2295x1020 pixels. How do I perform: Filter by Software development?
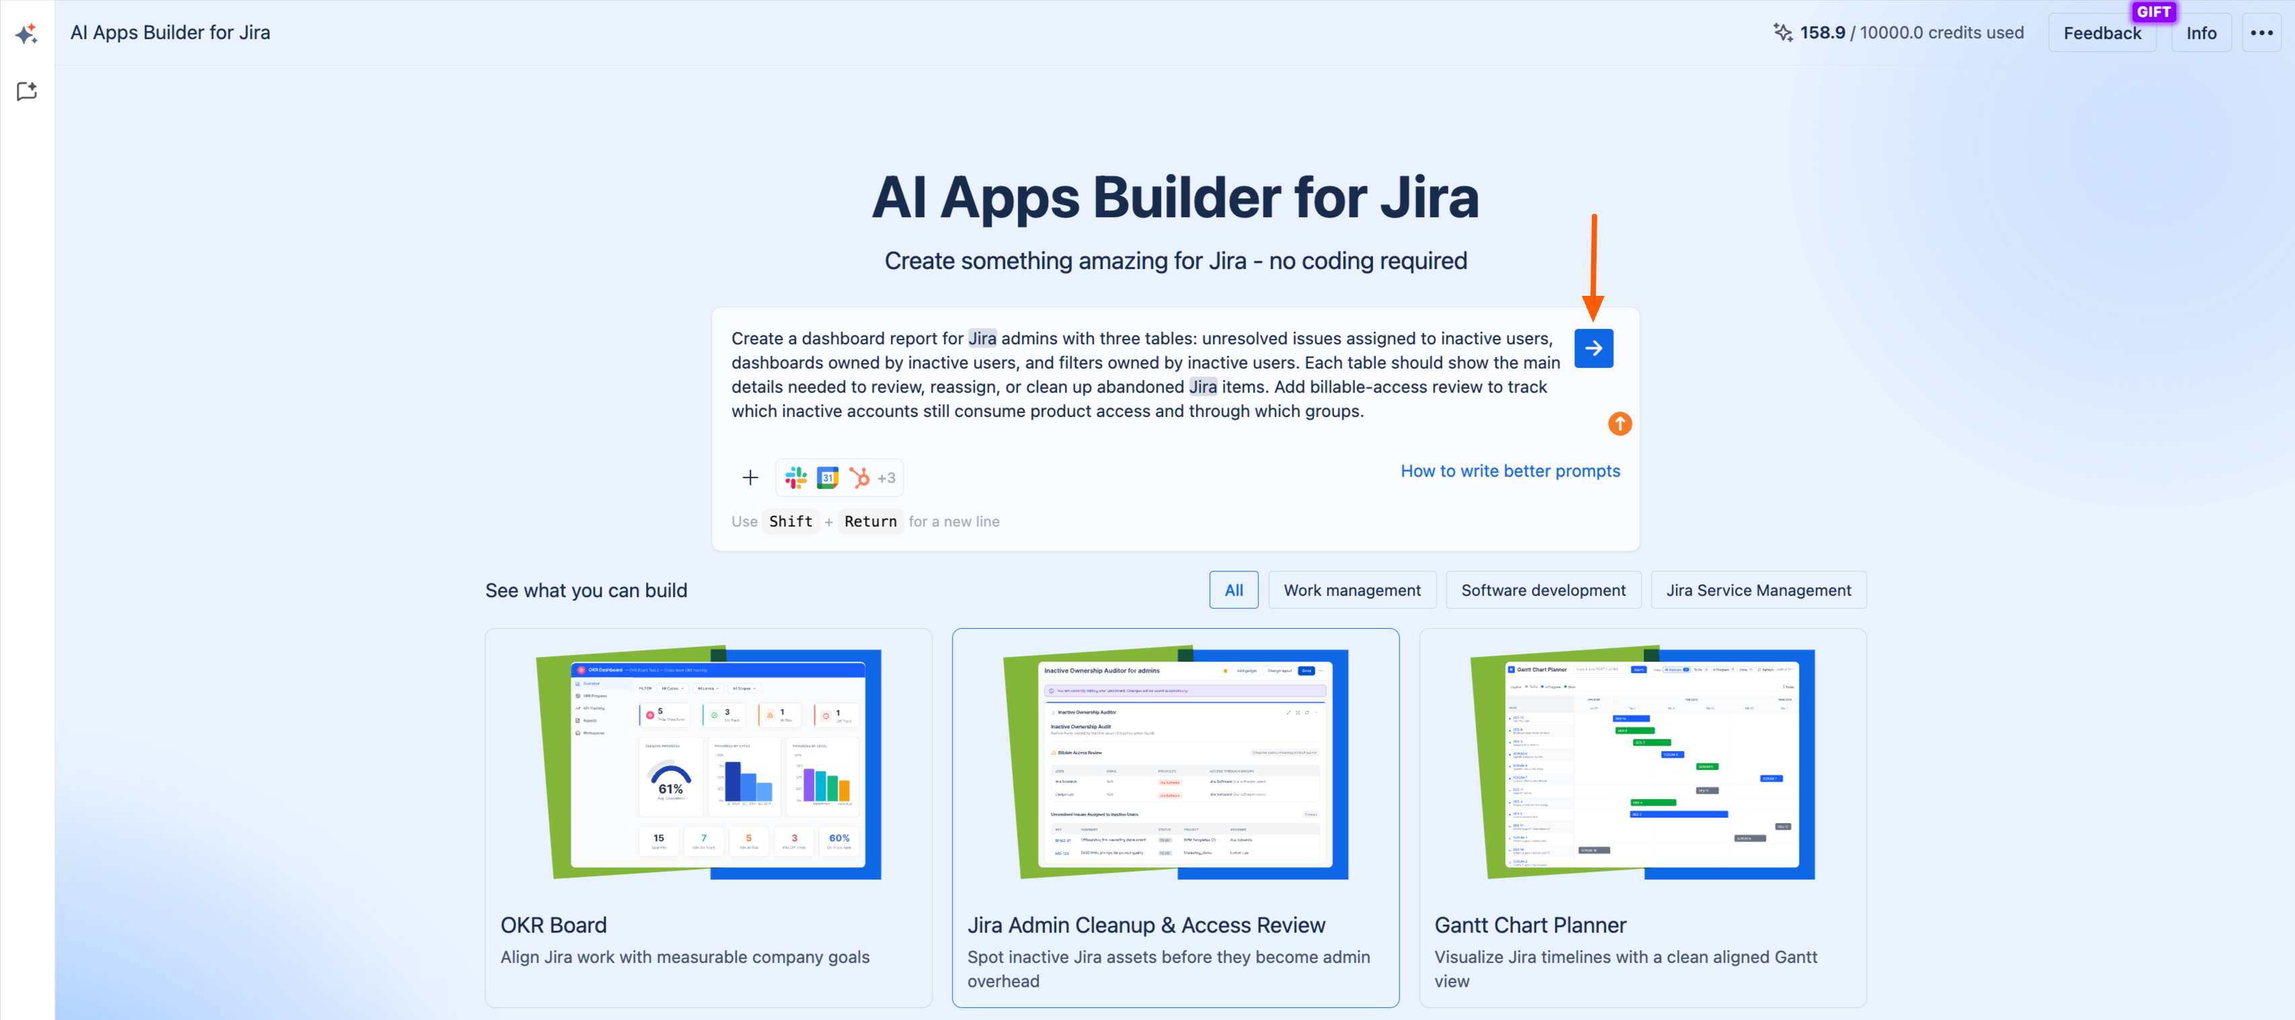pos(1542,590)
